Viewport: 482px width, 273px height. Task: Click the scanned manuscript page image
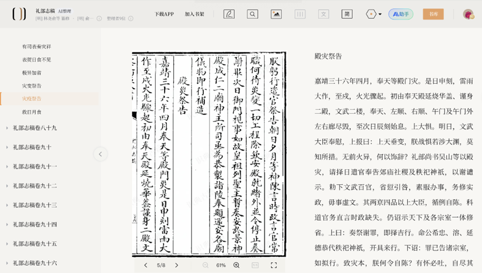coord(209,154)
